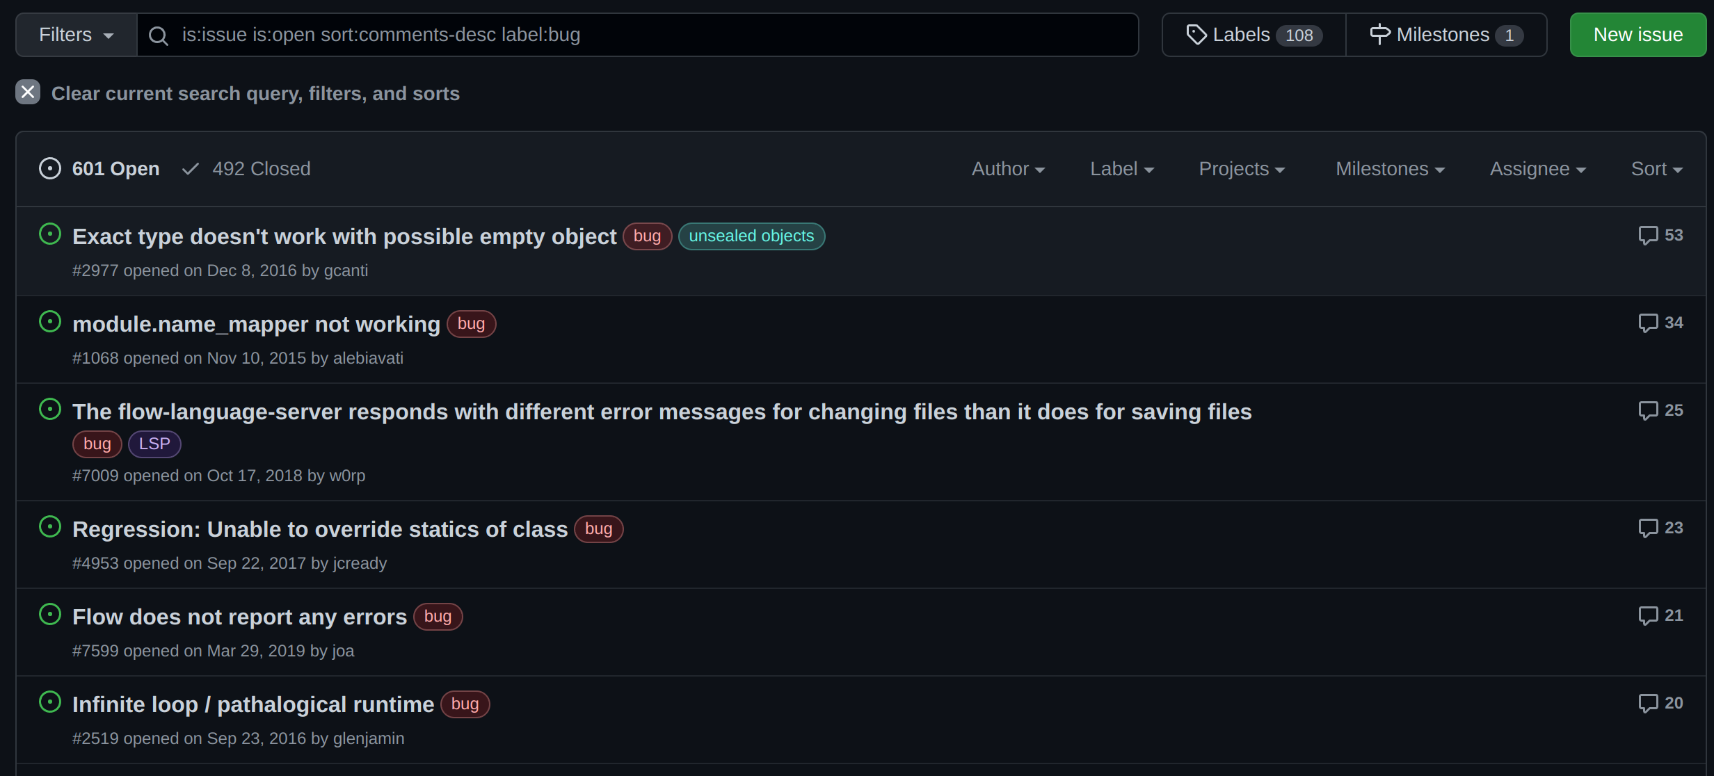Screen dimensions: 1714x776
Task: Open the Labels 108 tab
Action: point(1254,35)
